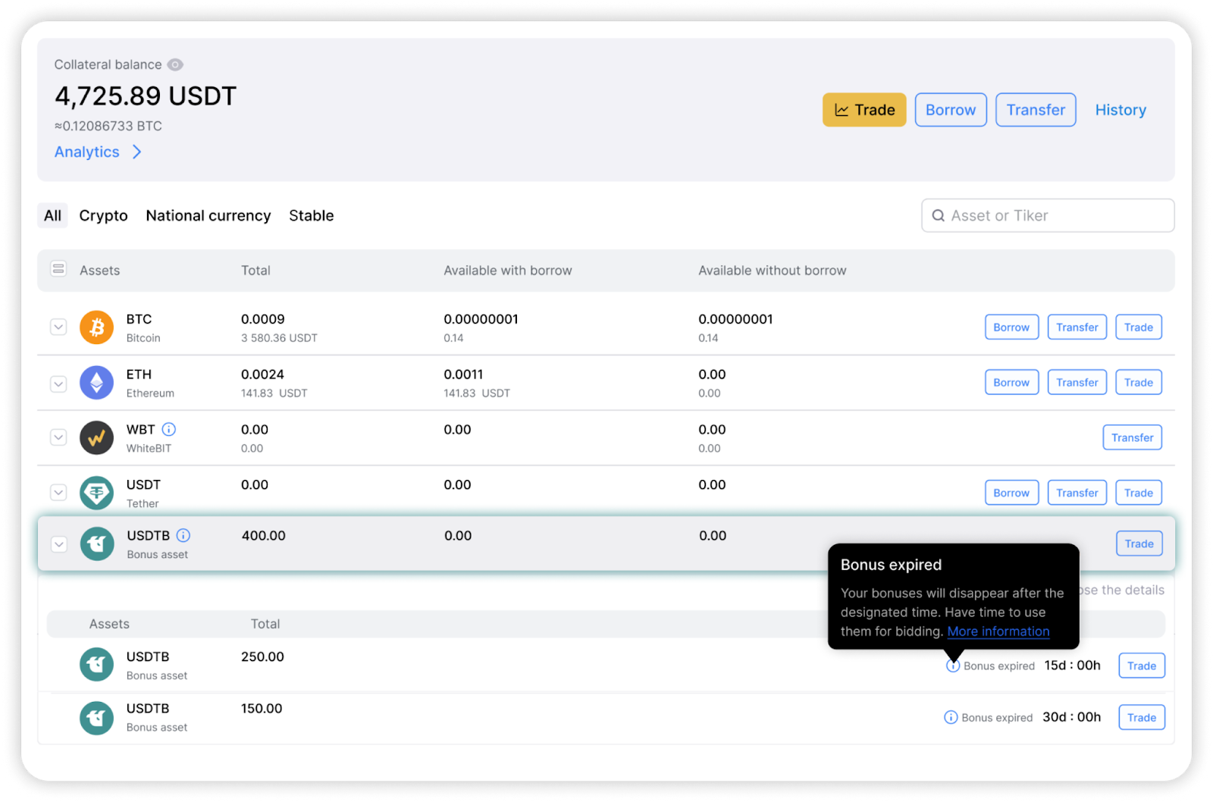The image size is (1213, 802).
Task: Click info icon beside 30d bonus expired
Action: 951,717
